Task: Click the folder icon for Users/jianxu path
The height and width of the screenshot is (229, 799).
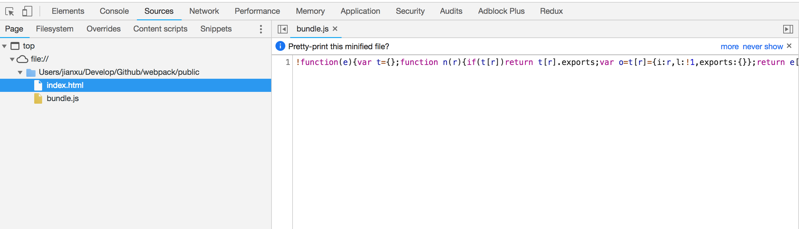Action: [31, 72]
